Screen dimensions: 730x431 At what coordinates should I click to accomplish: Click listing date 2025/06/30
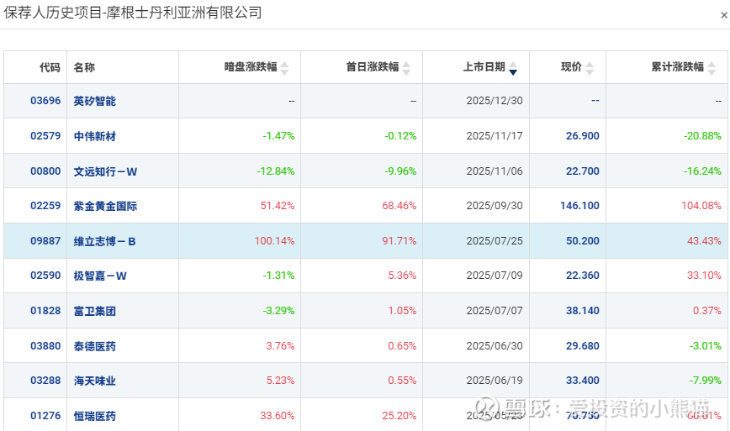495,346
